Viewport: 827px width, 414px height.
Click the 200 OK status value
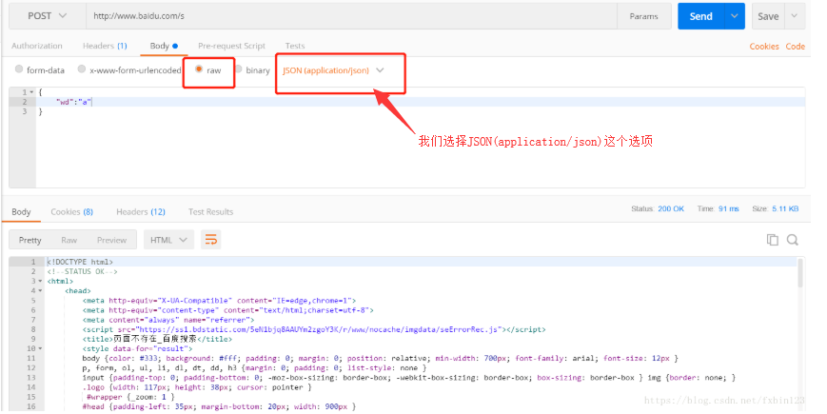(x=670, y=208)
